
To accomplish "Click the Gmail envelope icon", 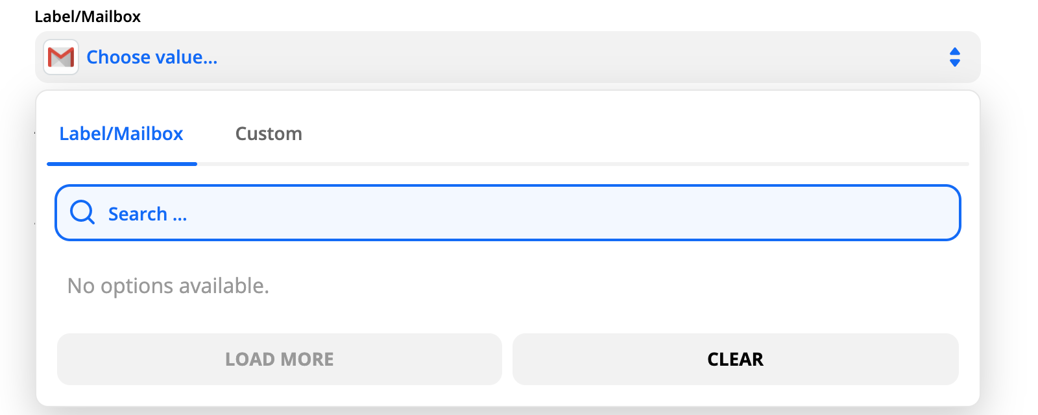I will 61,57.
